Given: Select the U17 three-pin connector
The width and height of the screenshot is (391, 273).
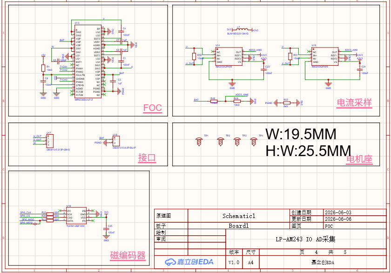Looking at the screenshot, I should pyautogui.click(x=50, y=141).
